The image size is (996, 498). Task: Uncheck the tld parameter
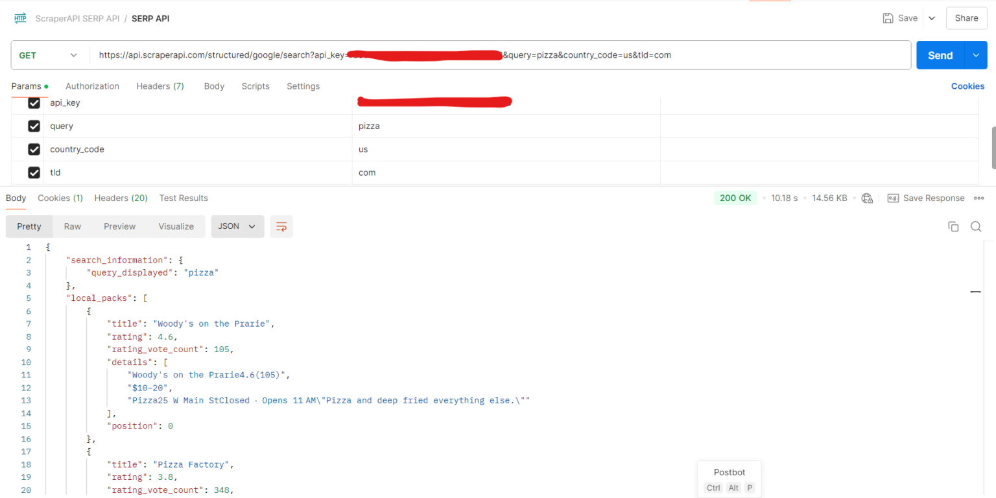(34, 172)
